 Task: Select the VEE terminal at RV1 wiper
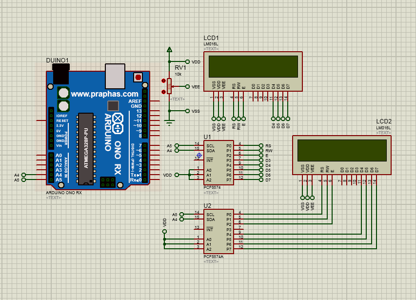tap(187, 86)
